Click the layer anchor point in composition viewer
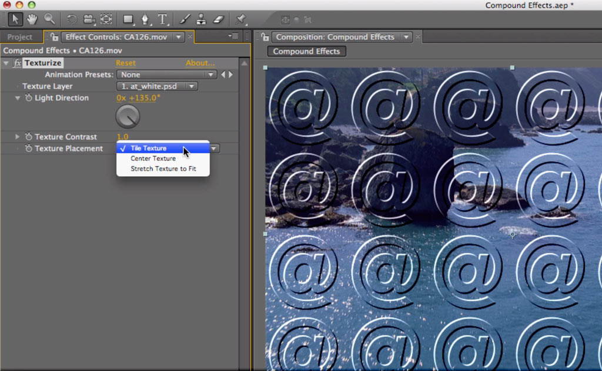602x371 pixels. (513, 234)
